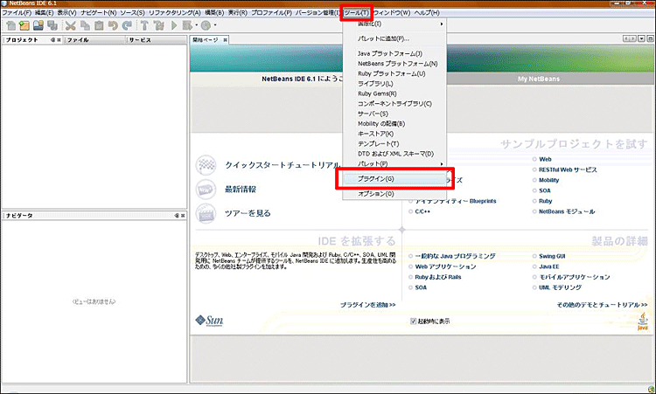Choose ライブラリ(L) menu entry

[x=394, y=84]
